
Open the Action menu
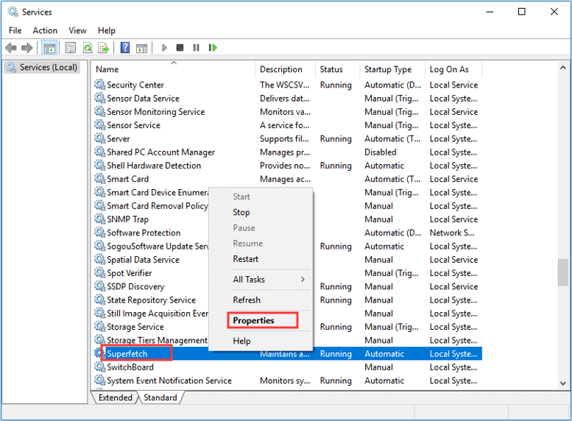pos(45,30)
